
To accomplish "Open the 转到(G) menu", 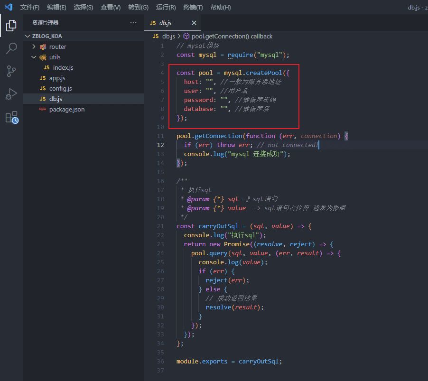I will [x=139, y=8].
